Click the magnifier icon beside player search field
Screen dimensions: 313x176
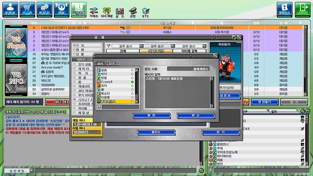click(210, 170)
